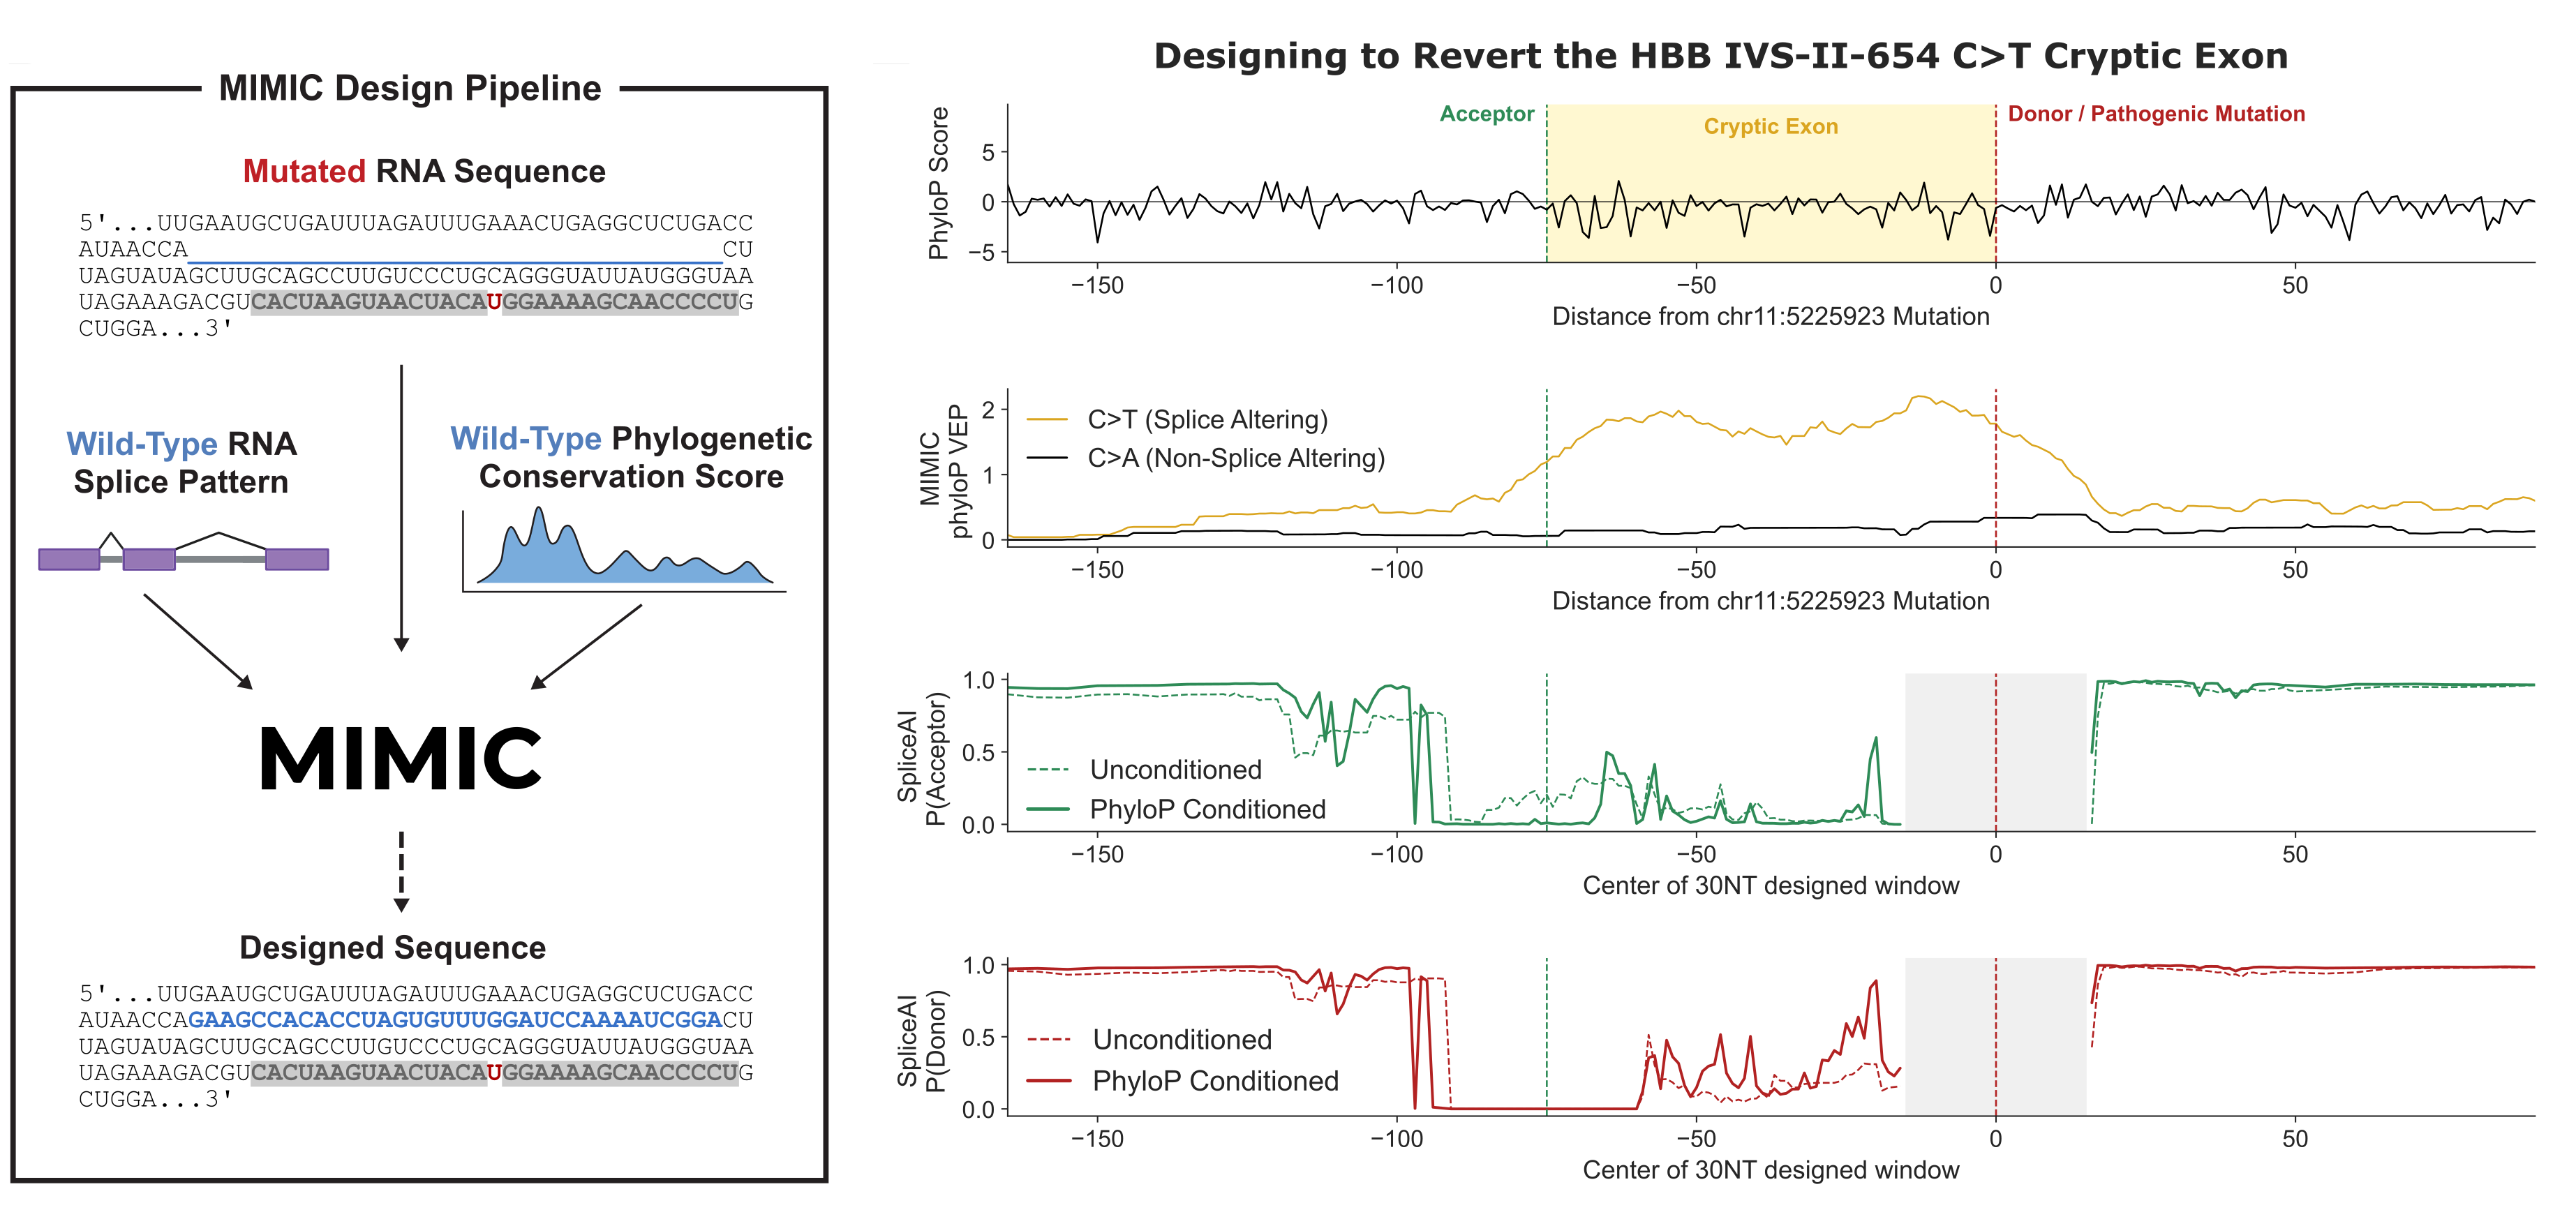The height and width of the screenshot is (1226, 2576).
Task: Click the blue underline placeholder in mutated sequence
Action: coord(455,262)
